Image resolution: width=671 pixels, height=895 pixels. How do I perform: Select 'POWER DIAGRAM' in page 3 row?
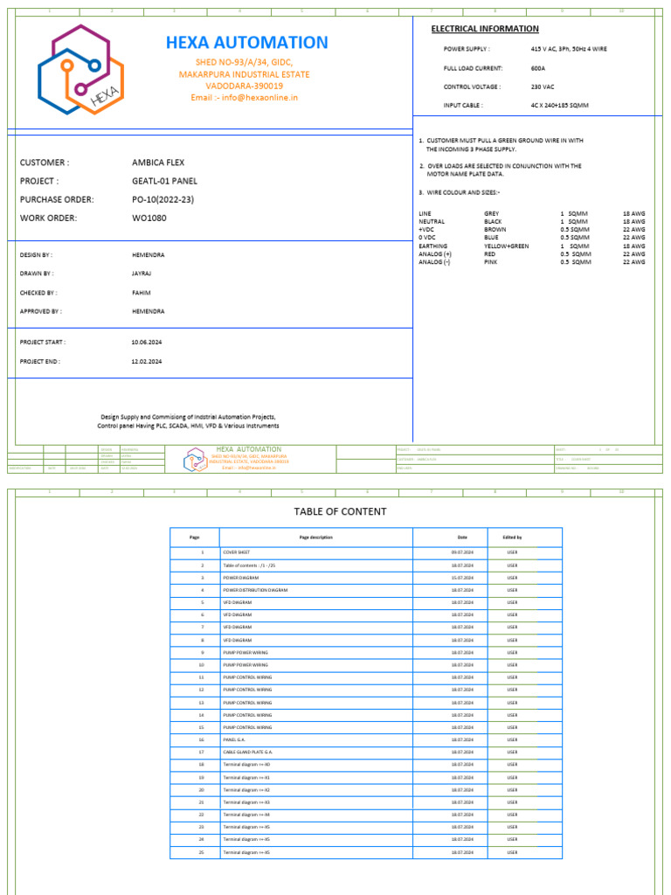tap(241, 578)
